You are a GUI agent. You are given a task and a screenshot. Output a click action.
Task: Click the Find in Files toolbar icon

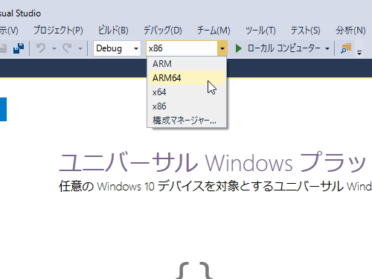click(346, 48)
